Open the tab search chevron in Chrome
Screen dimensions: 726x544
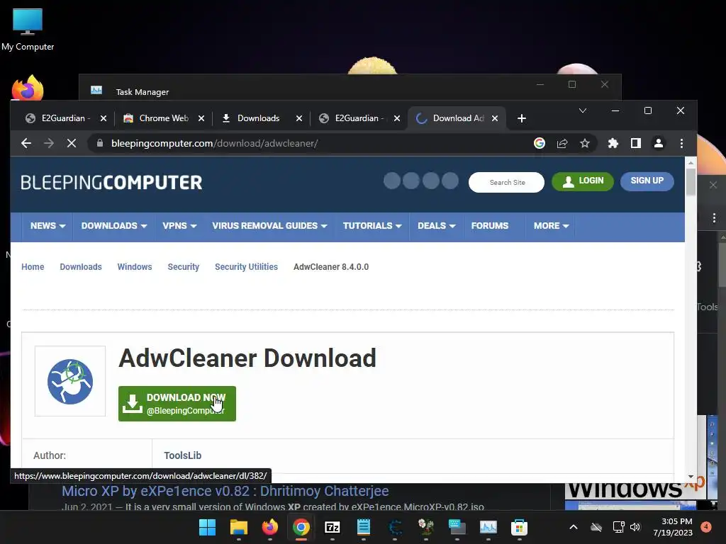point(583,110)
